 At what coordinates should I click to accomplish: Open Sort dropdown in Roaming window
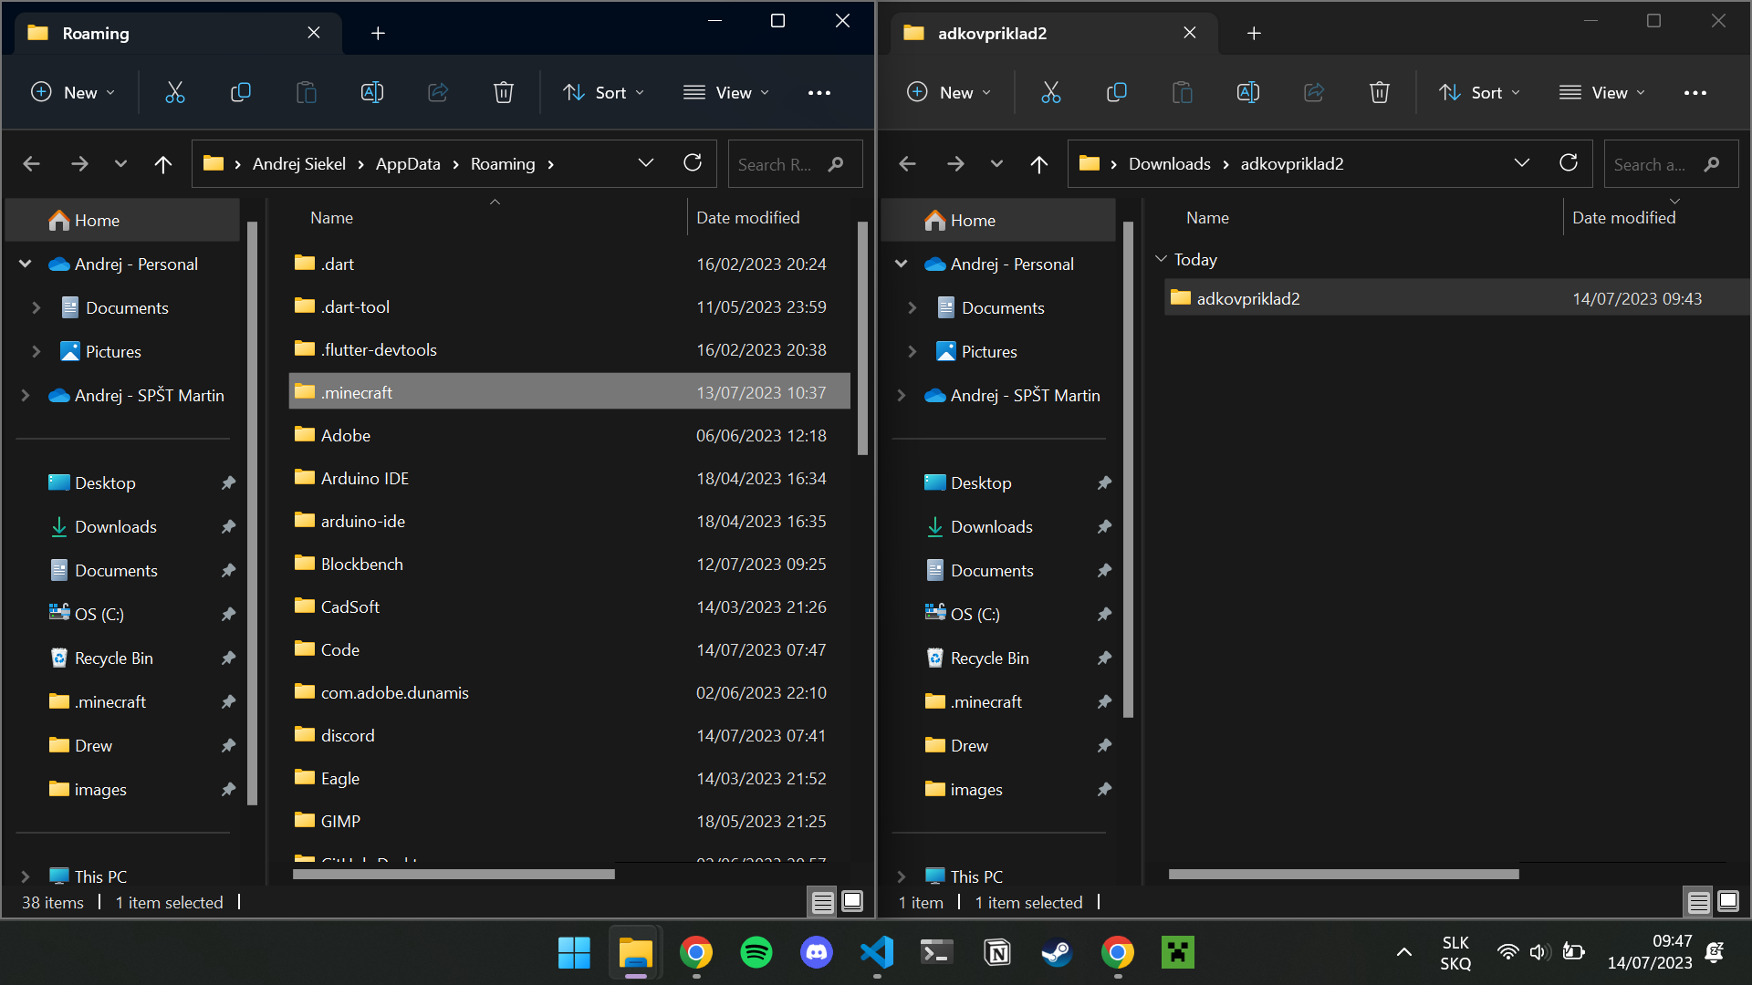click(x=603, y=92)
